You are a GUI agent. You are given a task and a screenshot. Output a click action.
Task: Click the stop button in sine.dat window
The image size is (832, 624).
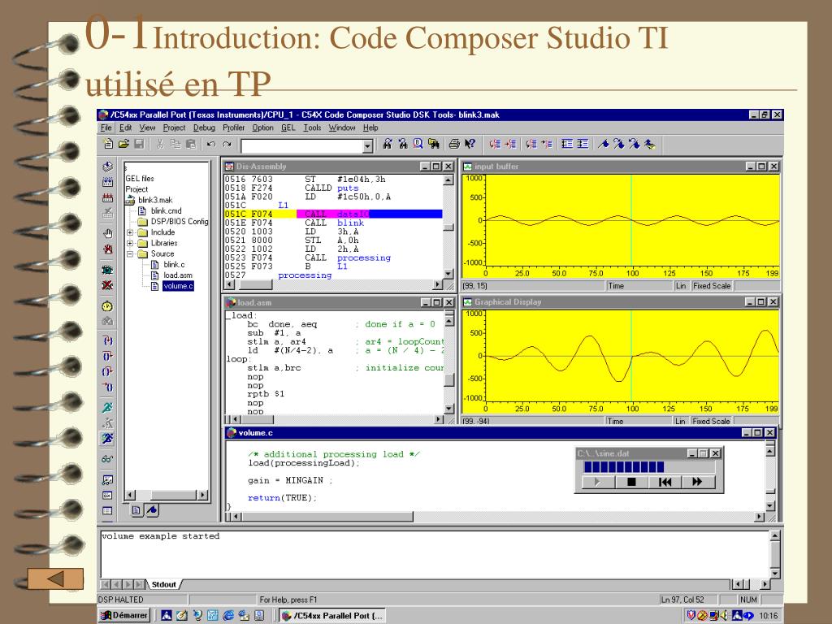click(x=630, y=482)
